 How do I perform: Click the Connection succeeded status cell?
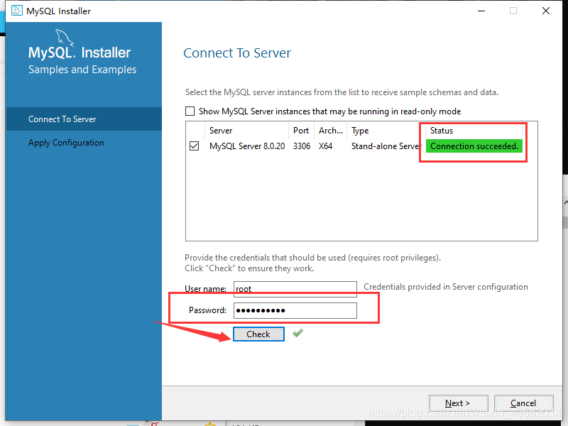474,146
